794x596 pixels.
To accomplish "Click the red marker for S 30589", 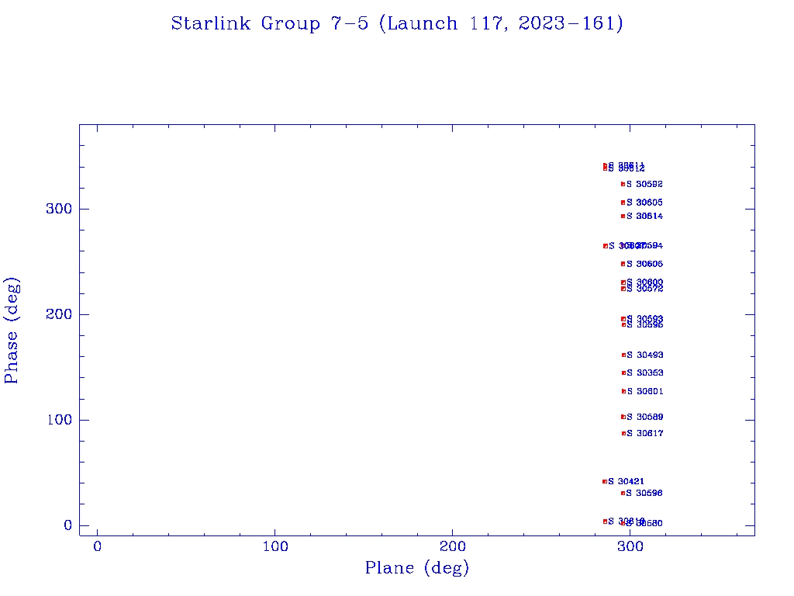I will point(623,417).
